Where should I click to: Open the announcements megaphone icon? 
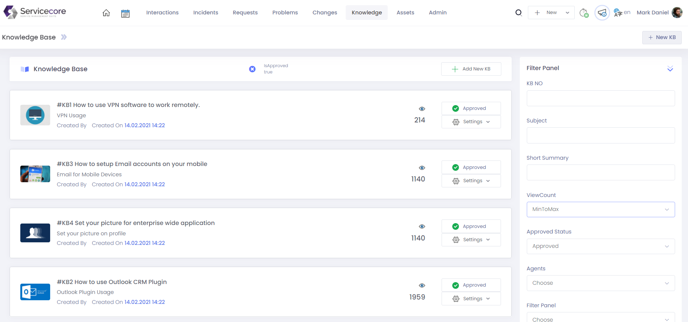point(602,13)
